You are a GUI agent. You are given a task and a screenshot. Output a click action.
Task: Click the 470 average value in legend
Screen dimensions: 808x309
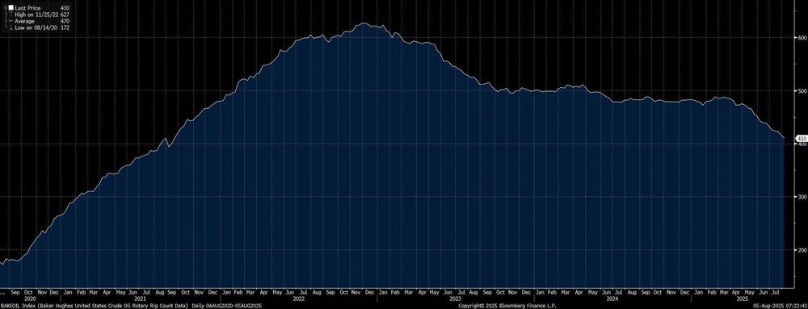tap(65, 22)
